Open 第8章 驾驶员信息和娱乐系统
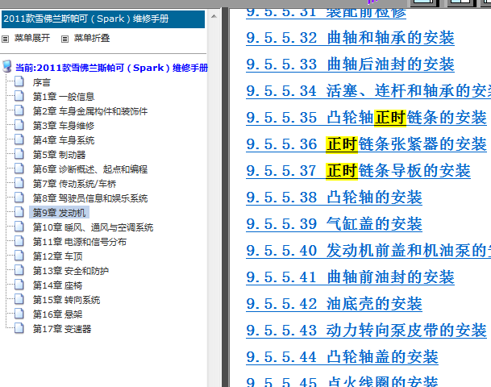 90,198
